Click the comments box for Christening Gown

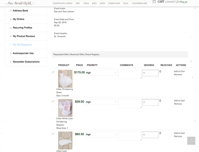coord(130,74)
